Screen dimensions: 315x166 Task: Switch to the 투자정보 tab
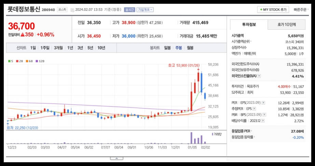(x=249, y=25)
